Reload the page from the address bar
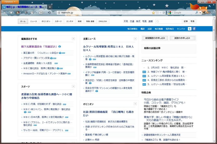 (164, 13)
